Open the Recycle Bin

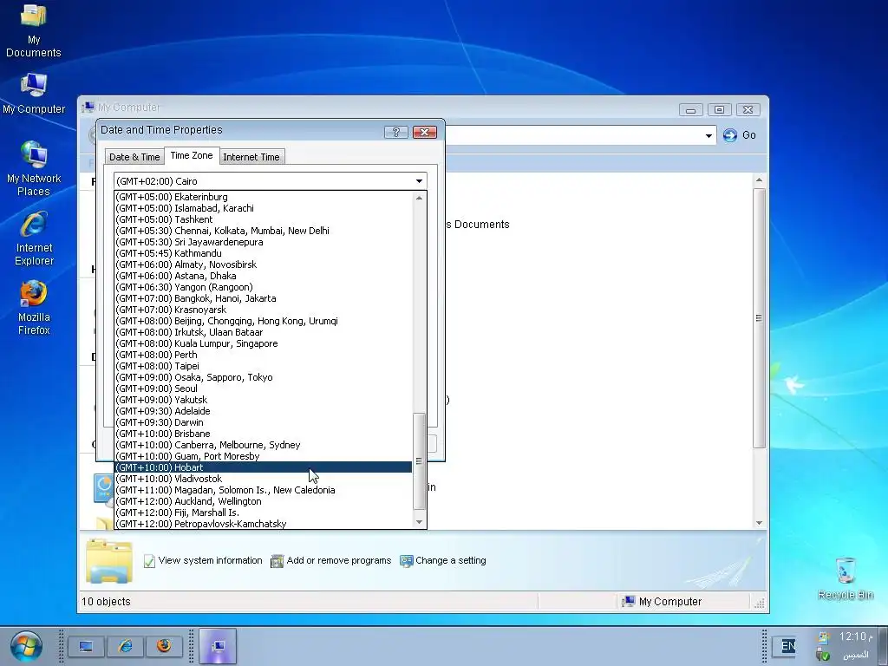click(x=845, y=578)
